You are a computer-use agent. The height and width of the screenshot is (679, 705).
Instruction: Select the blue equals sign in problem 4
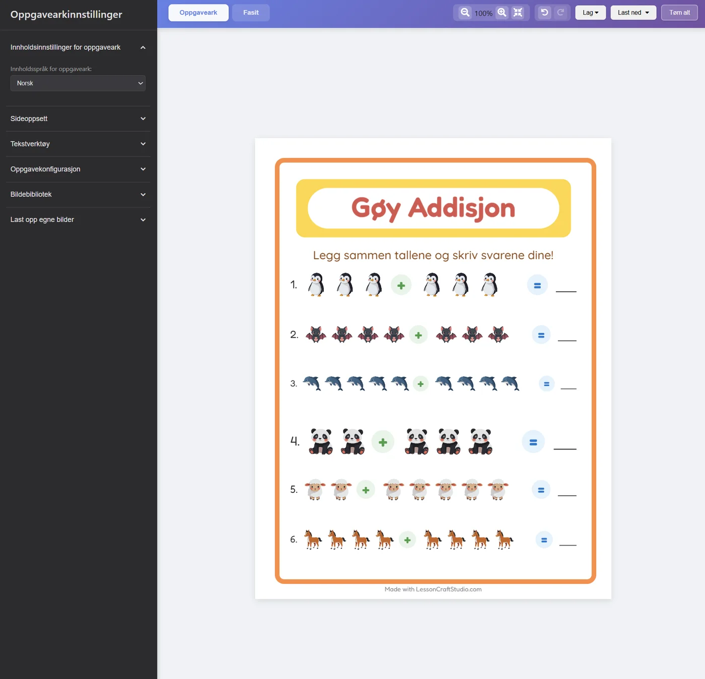pyautogui.click(x=533, y=442)
